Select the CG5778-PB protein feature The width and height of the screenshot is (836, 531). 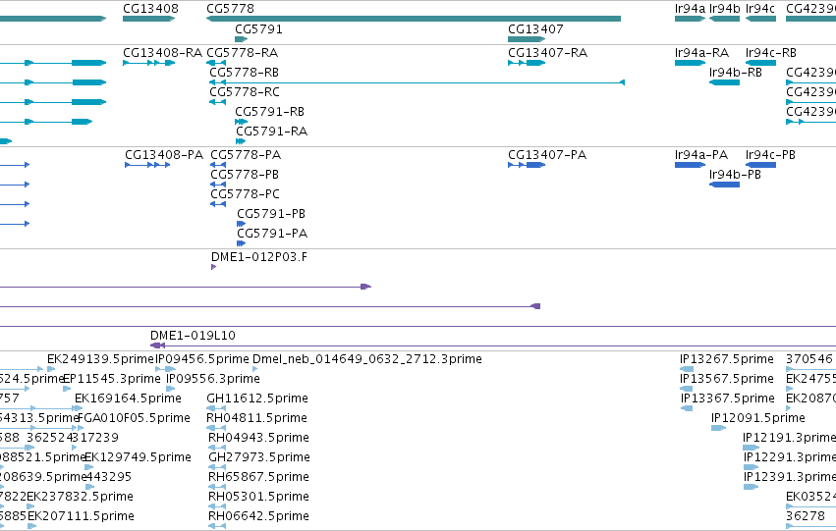point(218,185)
